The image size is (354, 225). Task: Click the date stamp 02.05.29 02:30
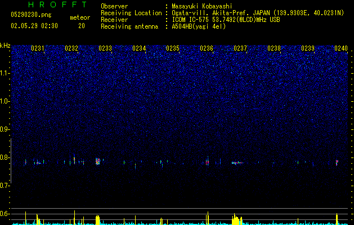click(34, 26)
